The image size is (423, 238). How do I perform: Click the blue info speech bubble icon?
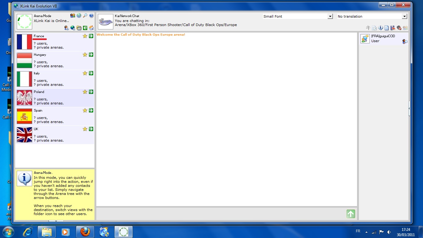click(x=381, y=28)
